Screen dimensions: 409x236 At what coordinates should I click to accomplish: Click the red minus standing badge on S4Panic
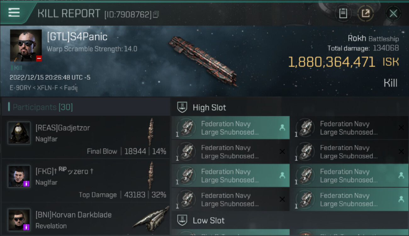click(x=39, y=59)
